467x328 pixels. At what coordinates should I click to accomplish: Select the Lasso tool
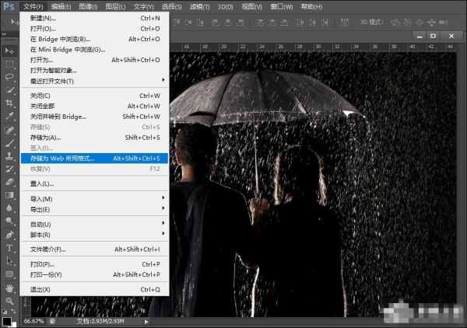[x=9, y=77]
